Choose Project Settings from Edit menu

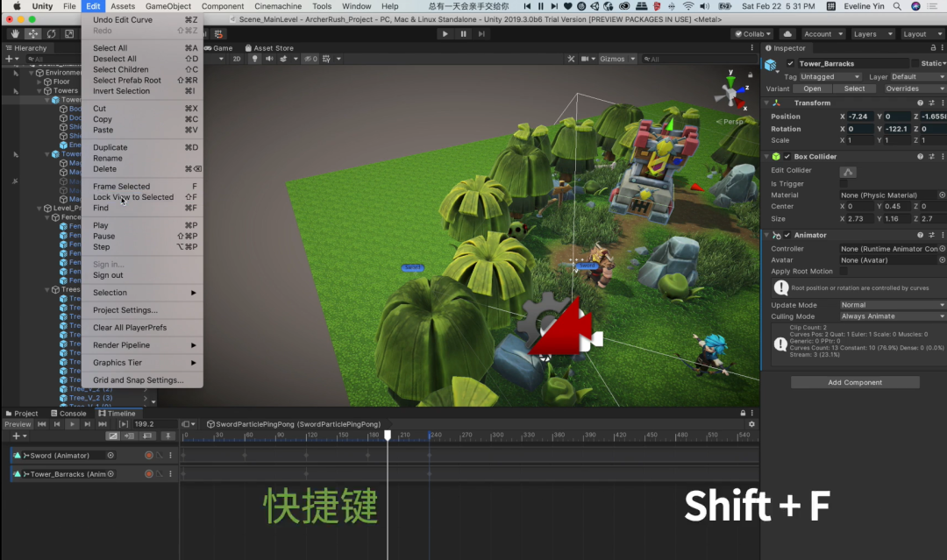click(125, 310)
